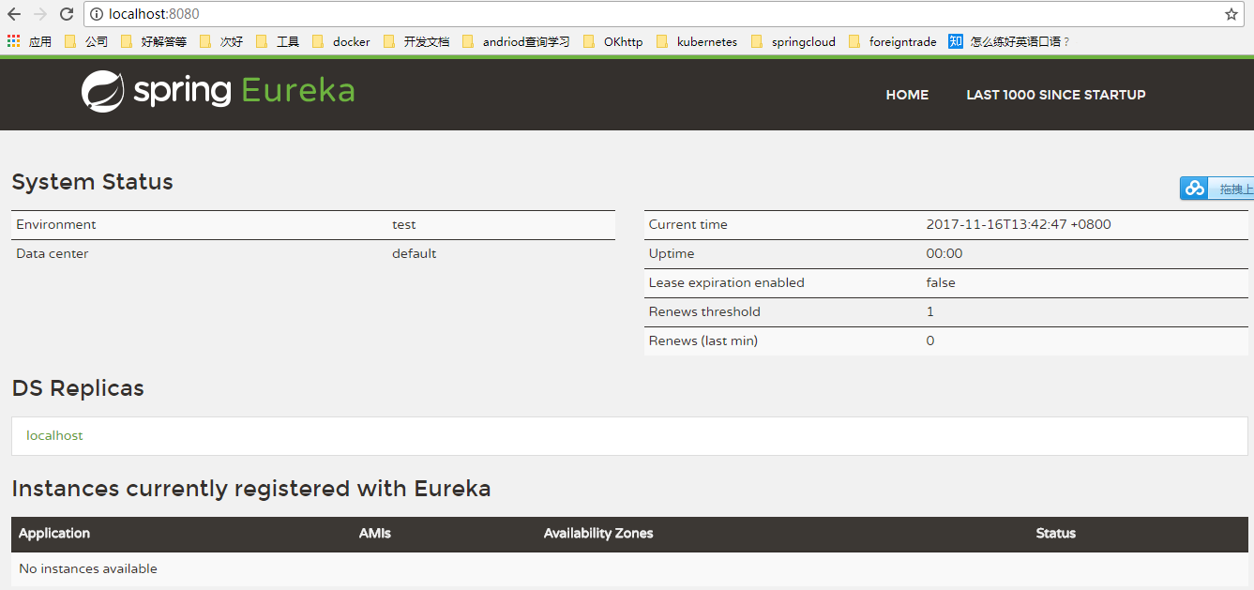Screen dimensions: 1254x590
Task: Open the 公司 bookmark folder
Action: [x=86, y=41]
